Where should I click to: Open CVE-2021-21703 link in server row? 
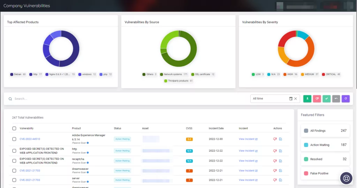(x=30, y=180)
